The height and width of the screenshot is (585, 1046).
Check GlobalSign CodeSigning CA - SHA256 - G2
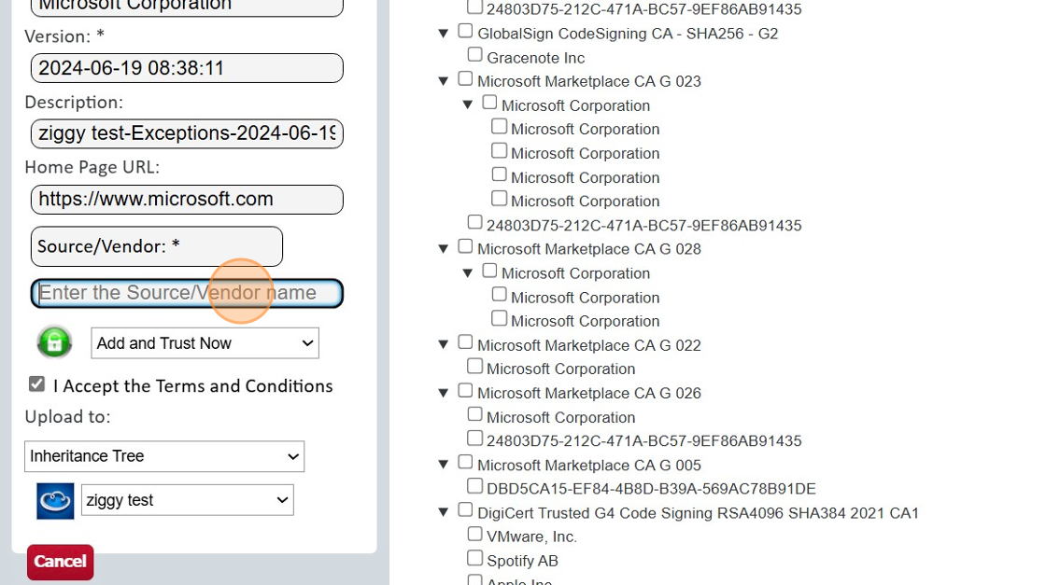[x=465, y=32]
